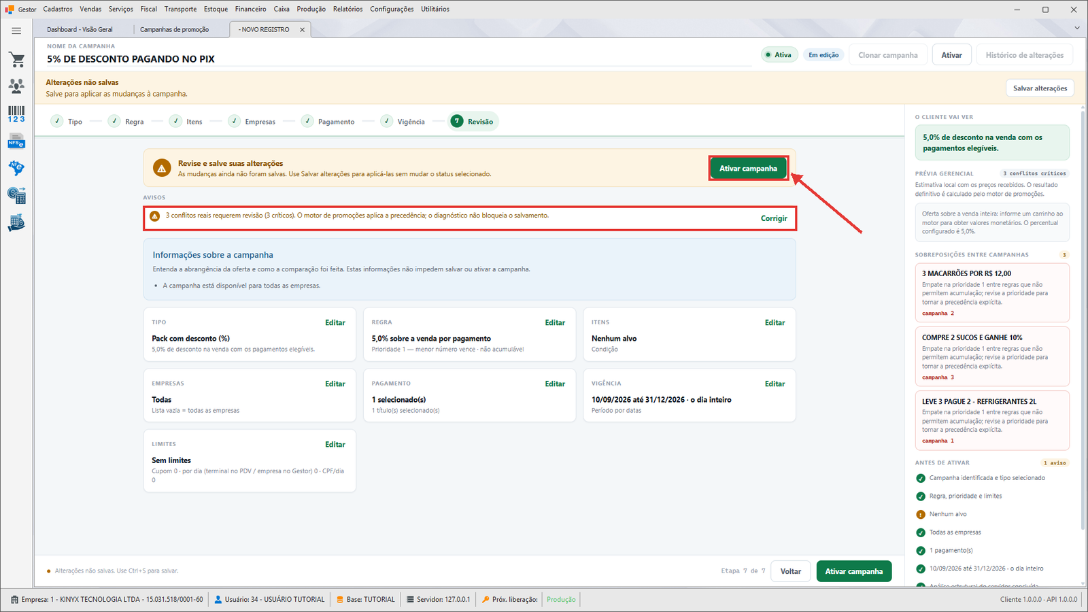Edit the Empresas card
This screenshot has width=1088, height=612.
coord(335,384)
